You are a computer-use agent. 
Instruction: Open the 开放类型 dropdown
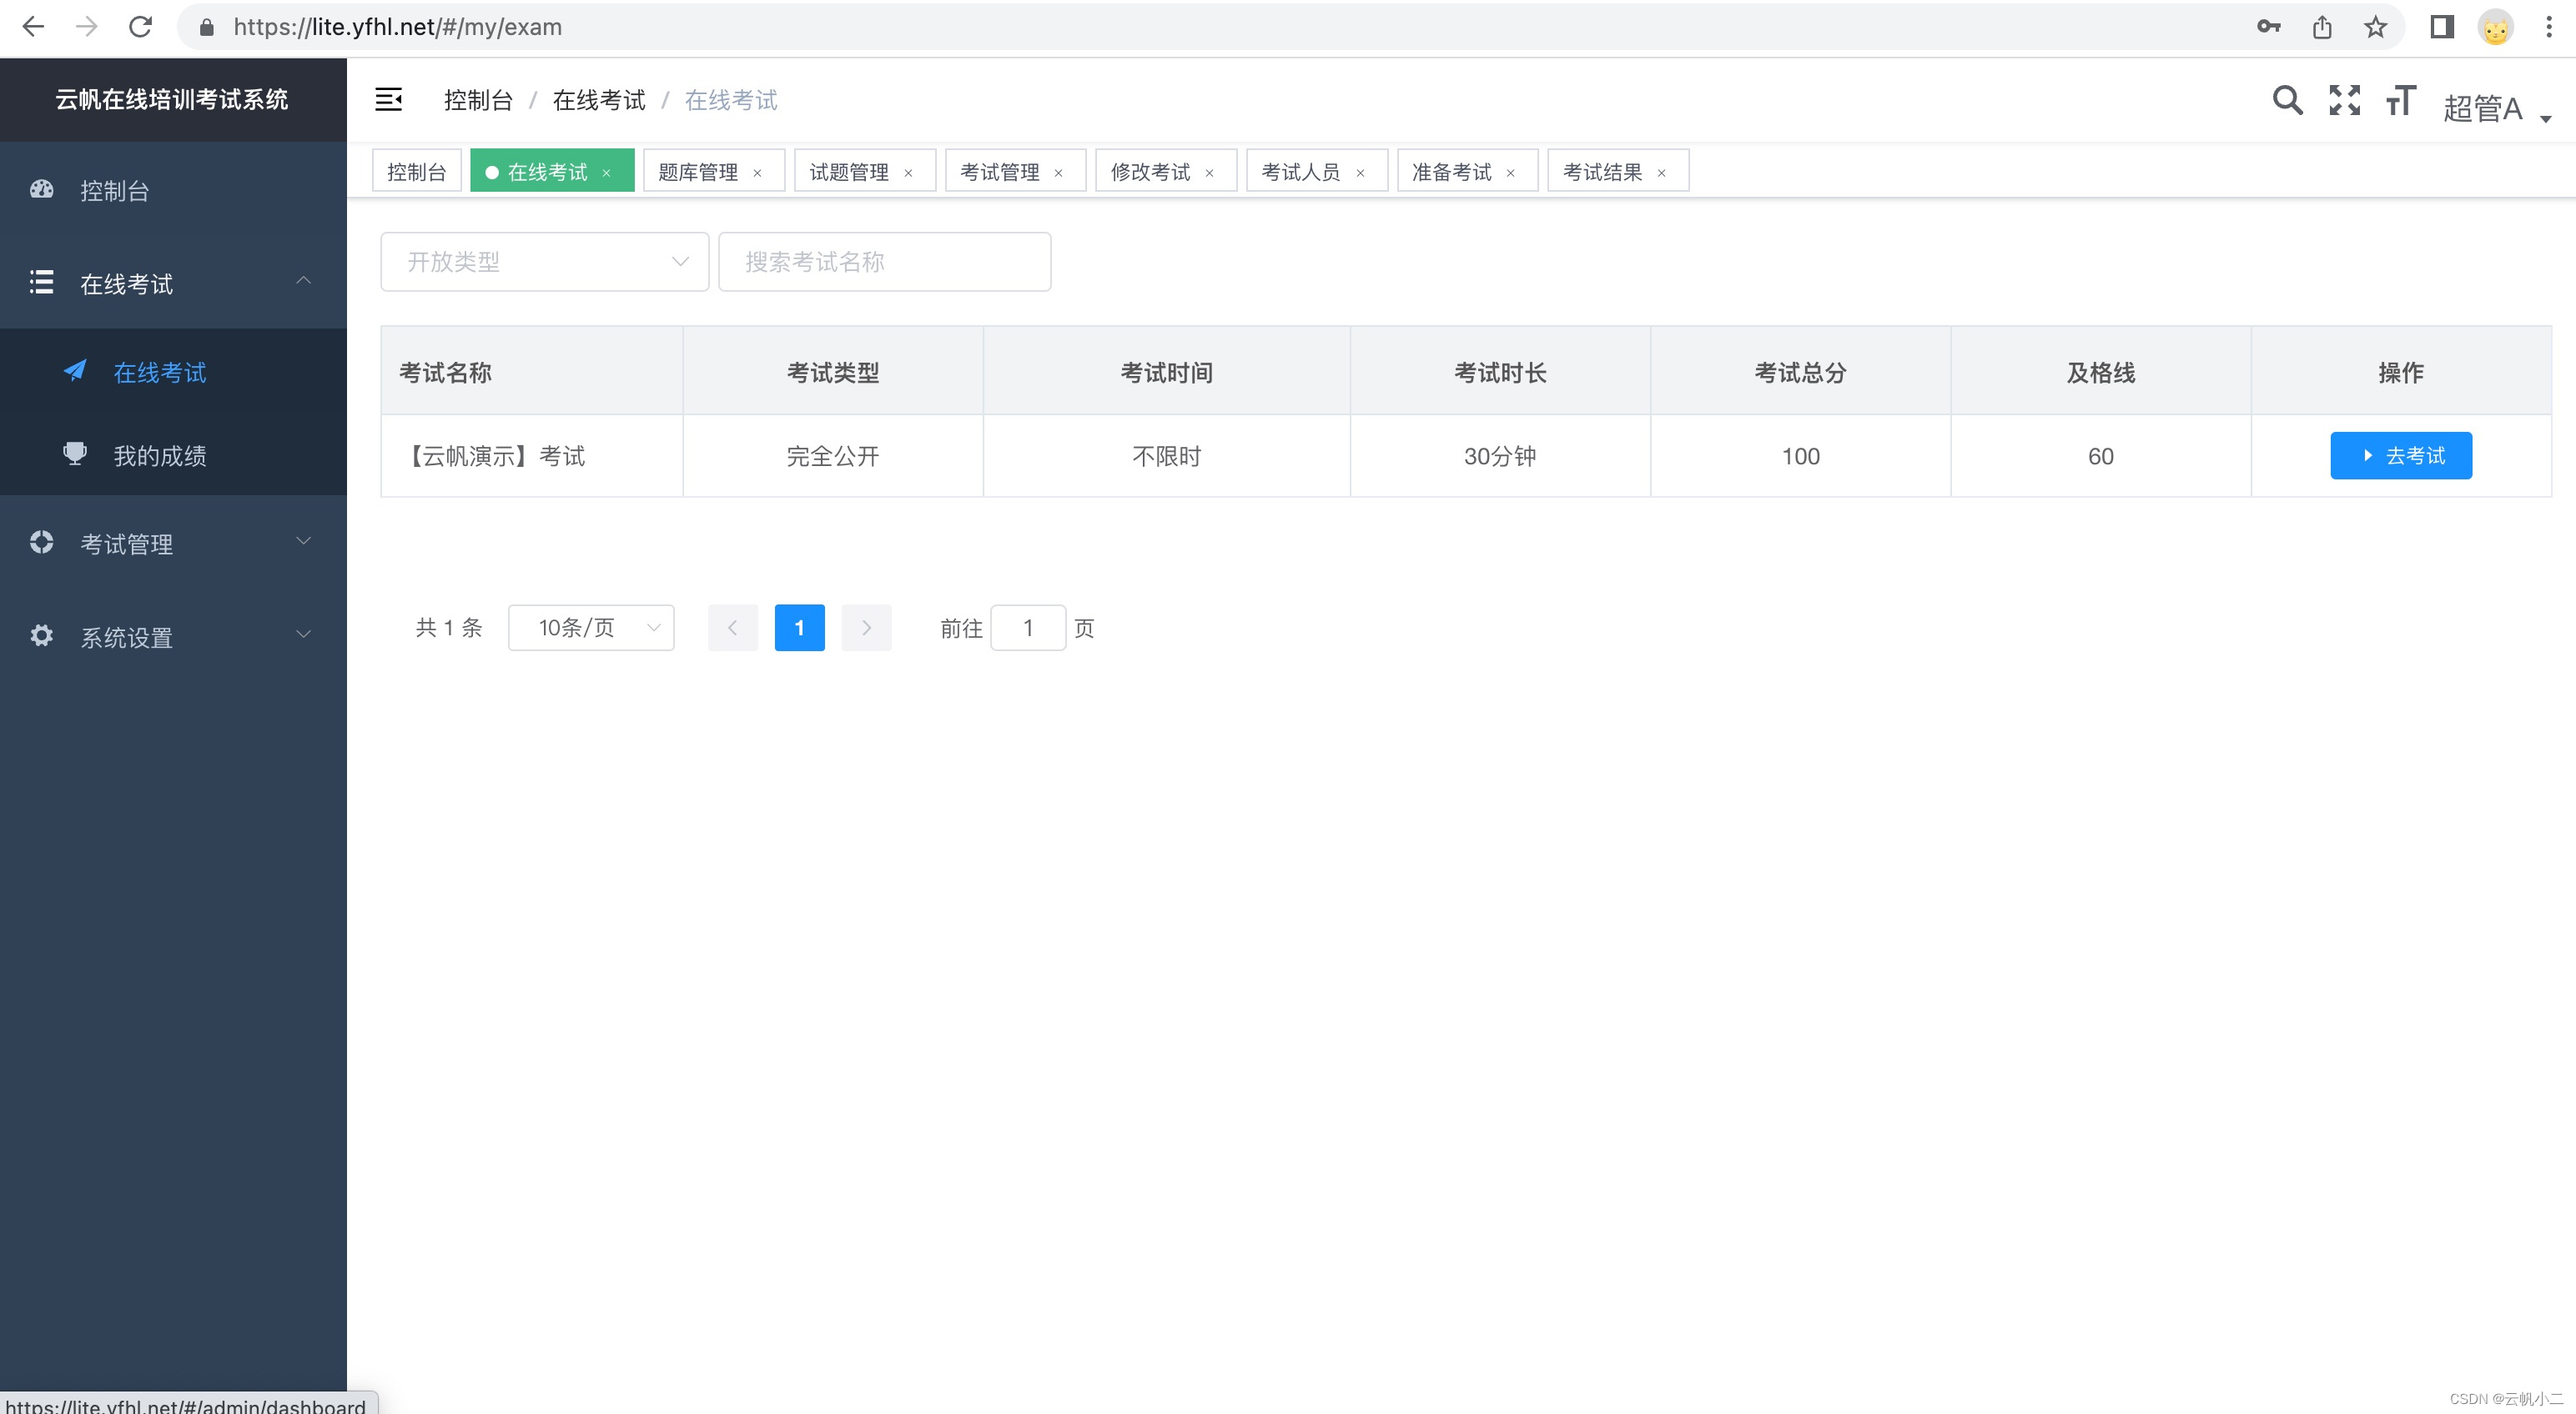pos(544,262)
